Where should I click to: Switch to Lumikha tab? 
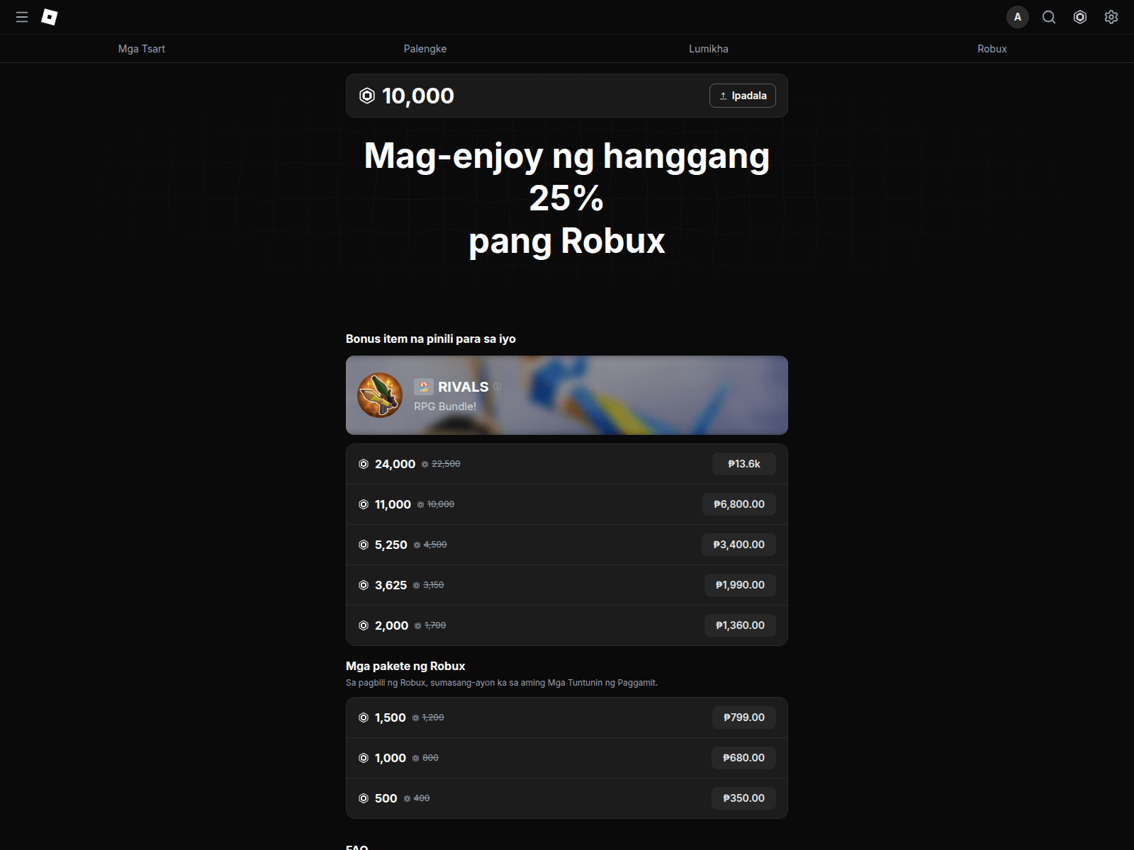tap(709, 49)
